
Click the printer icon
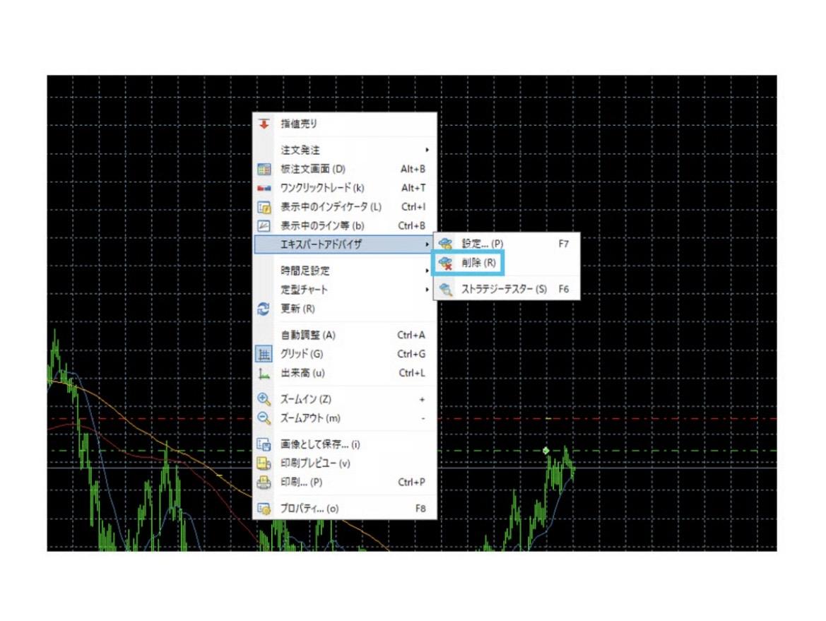click(x=264, y=483)
